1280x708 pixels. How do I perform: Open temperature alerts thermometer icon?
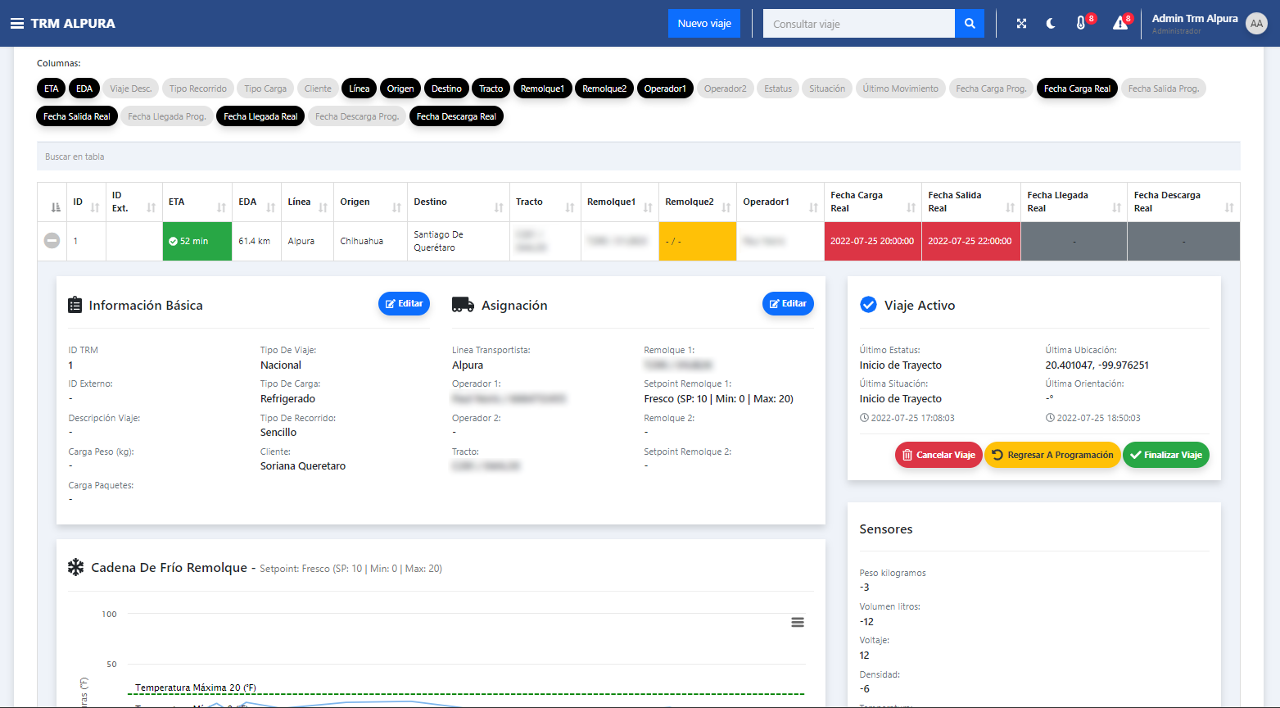[1081, 24]
